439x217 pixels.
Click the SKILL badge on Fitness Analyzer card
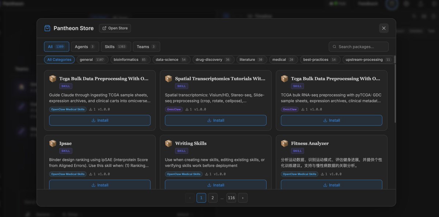(x=297, y=151)
